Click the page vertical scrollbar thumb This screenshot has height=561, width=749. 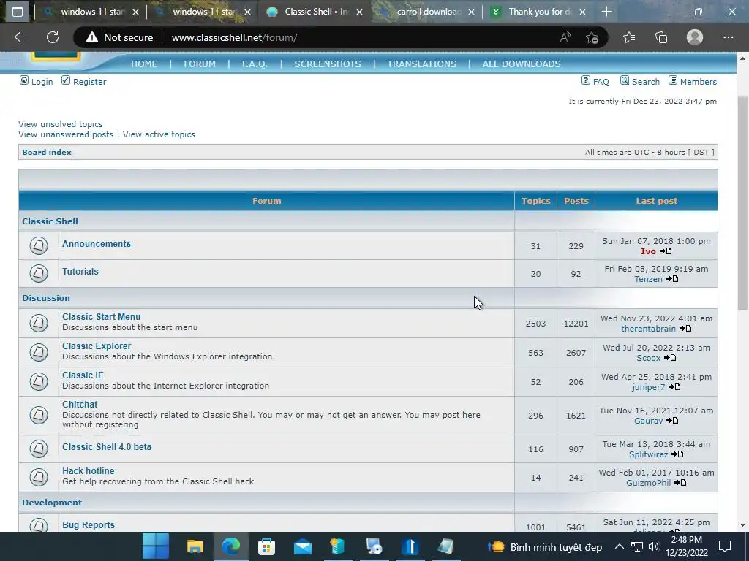[x=742, y=203]
